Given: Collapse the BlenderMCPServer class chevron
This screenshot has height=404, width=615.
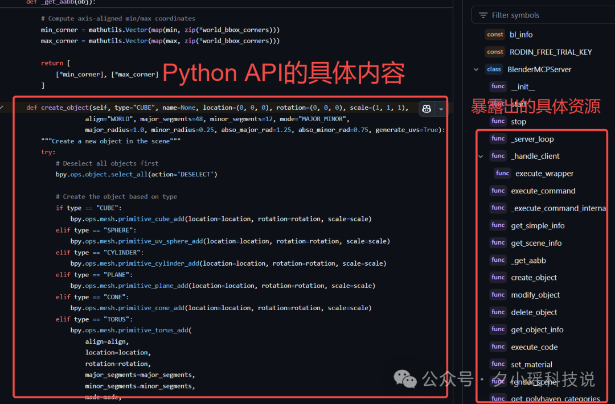Looking at the screenshot, I should click(476, 69).
